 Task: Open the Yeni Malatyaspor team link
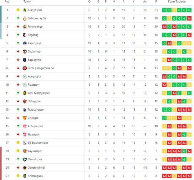tap(38, 93)
